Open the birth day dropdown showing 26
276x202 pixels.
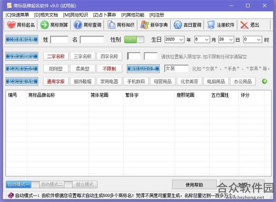pos(226,39)
